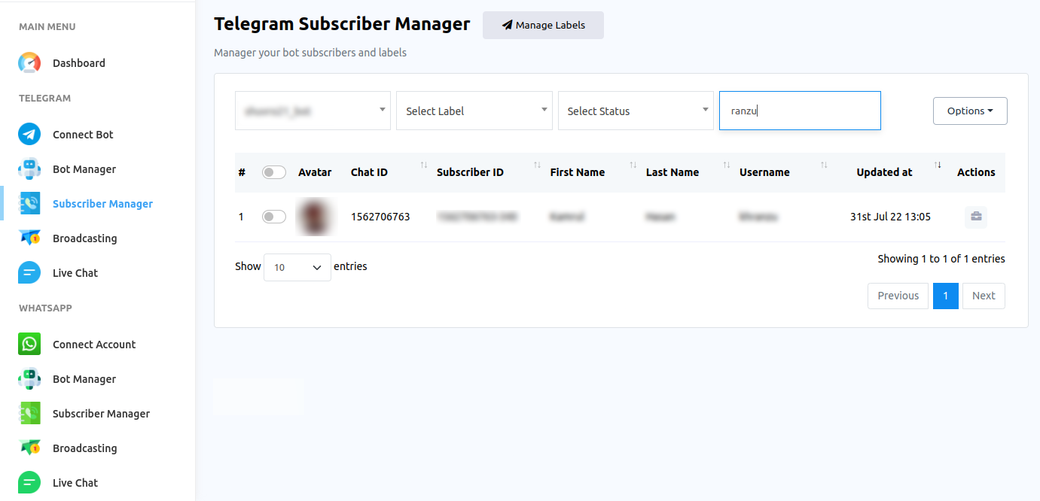The image size is (1040, 501).
Task: Open Telegram Broadcasting menu item
Action: pyautogui.click(x=84, y=238)
